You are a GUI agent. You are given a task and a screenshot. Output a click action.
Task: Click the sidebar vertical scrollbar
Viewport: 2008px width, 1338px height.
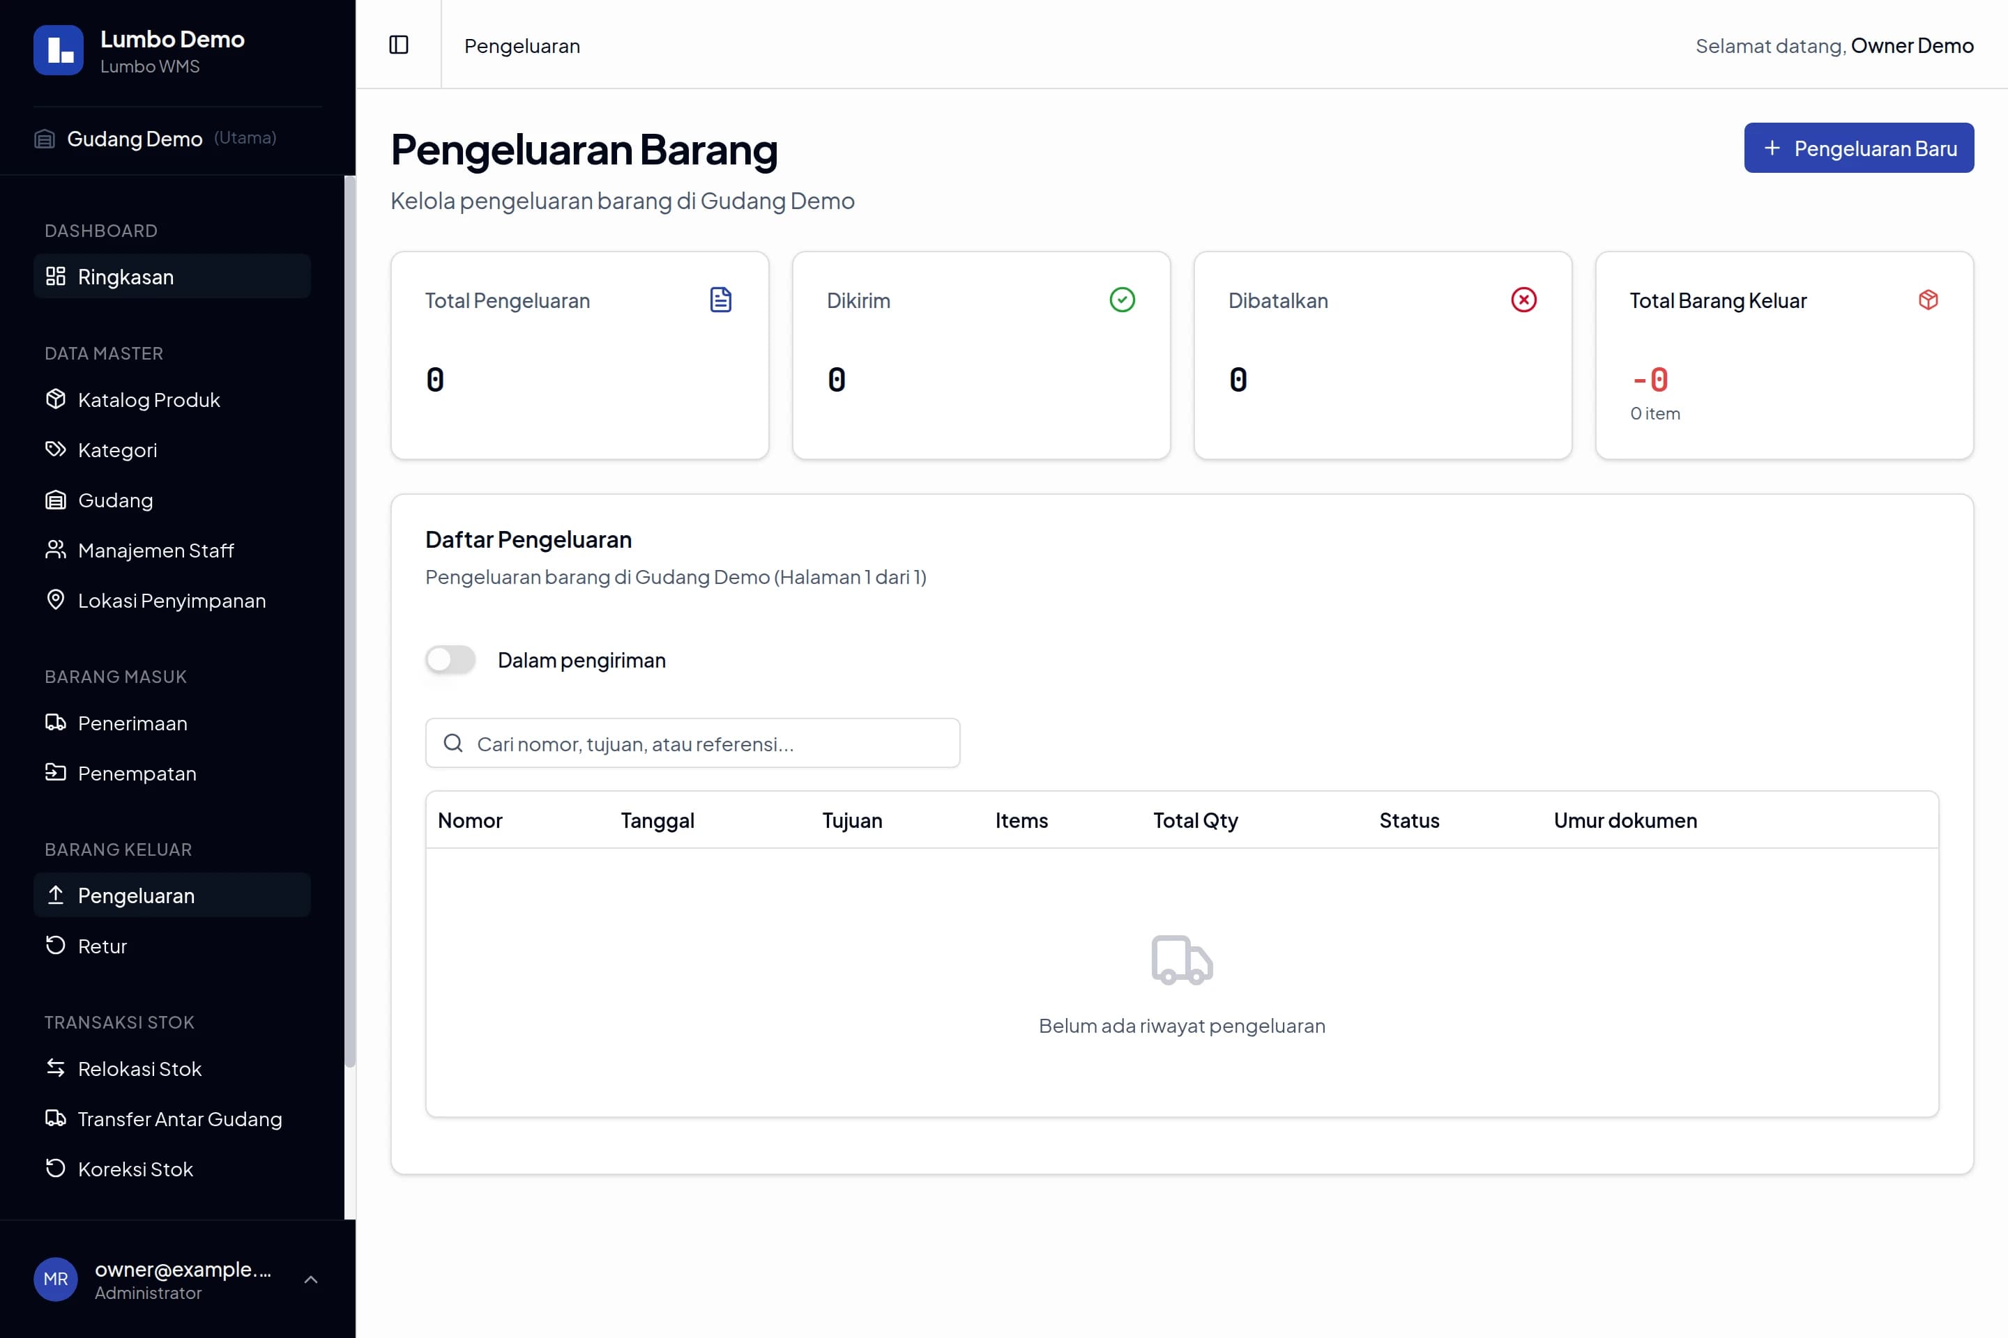pos(349,621)
